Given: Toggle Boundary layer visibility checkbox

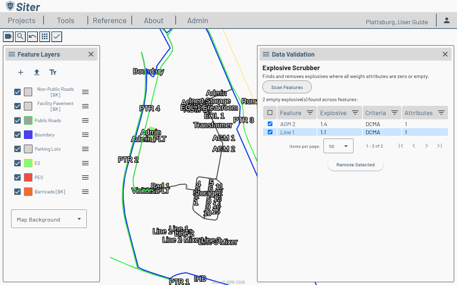Looking at the screenshot, I should point(17,135).
